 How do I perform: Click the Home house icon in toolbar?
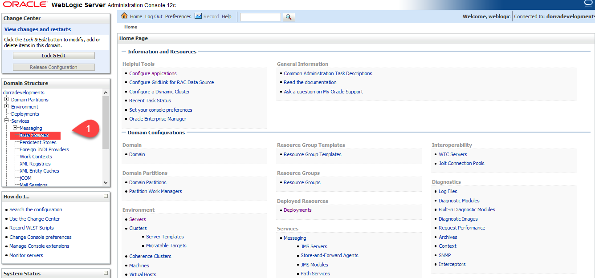(125, 16)
